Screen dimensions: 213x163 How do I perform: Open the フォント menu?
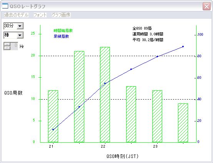click(40, 15)
